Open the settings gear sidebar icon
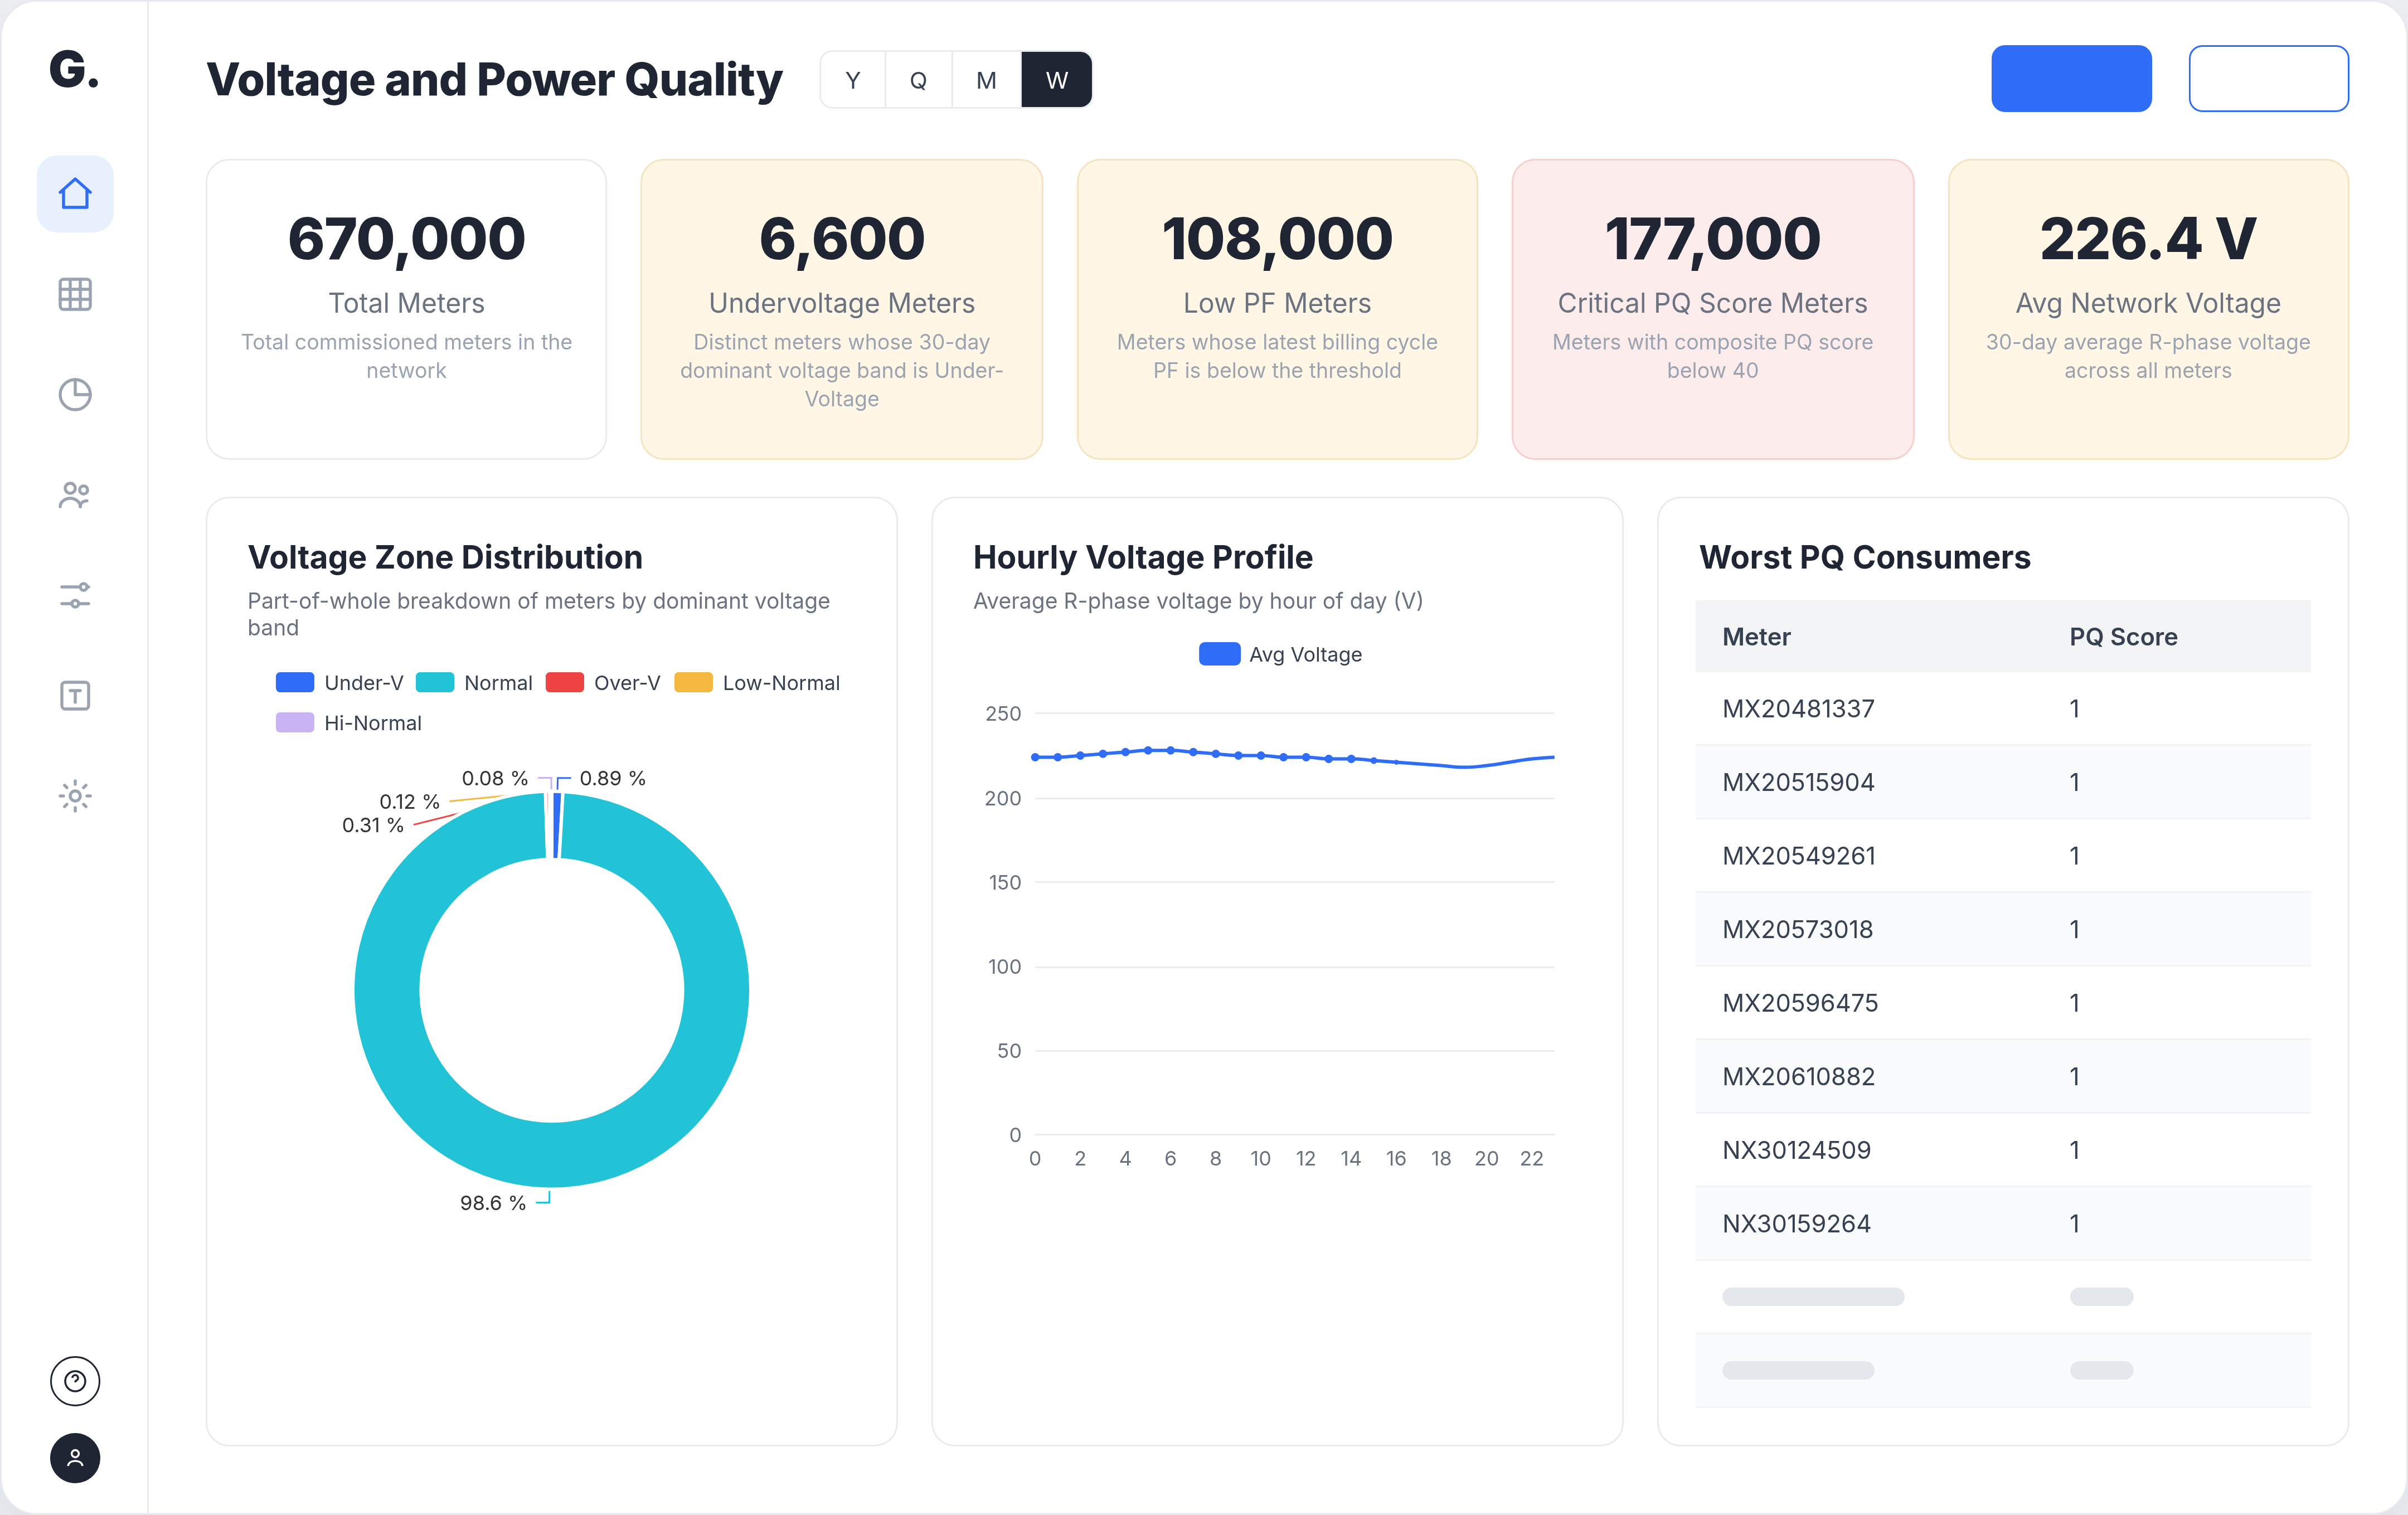Image resolution: width=2408 pixels, height=1515 pixels. 75,796
